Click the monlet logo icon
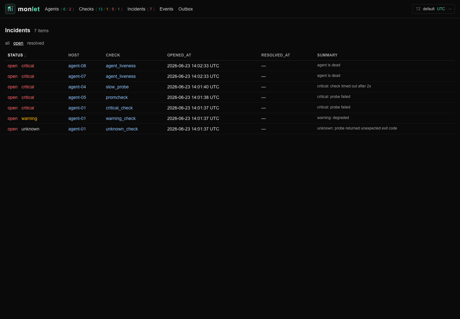Image resolution: width=460 pixels, height=319 pixels. tap(10, 9)
